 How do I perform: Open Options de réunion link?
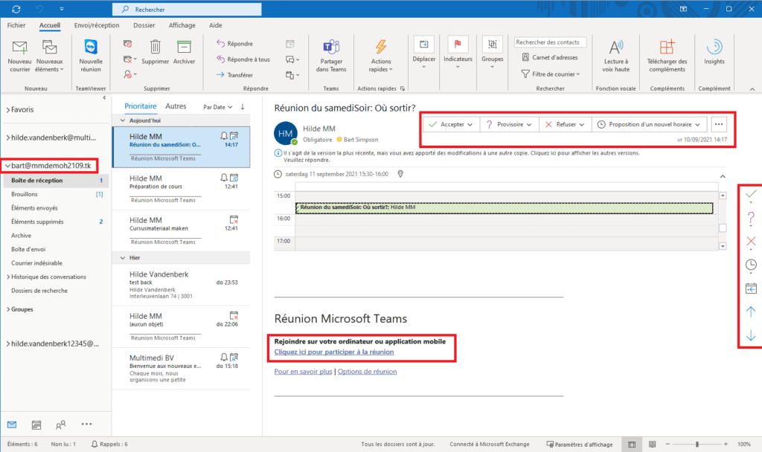(368, 372)
